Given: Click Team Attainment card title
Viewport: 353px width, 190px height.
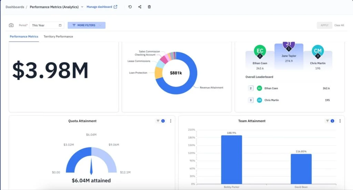Looking at the screenshot, I should [252, 121].
